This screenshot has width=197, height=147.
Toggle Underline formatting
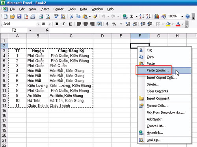[70, 24]
